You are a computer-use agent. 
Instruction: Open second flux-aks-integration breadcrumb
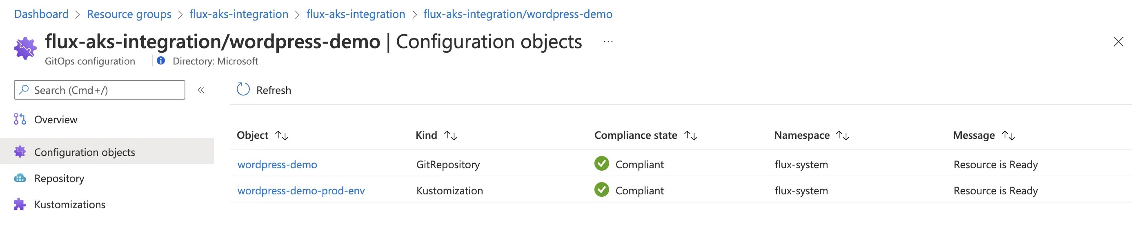click(356, 14)
